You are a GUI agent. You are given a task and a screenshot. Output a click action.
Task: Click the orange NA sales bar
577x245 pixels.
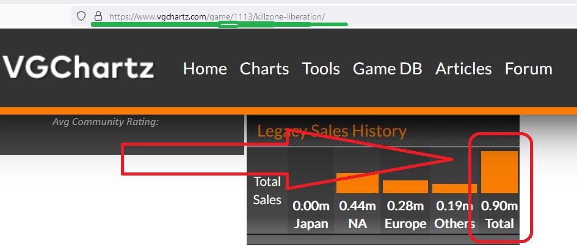coord(357,183)
